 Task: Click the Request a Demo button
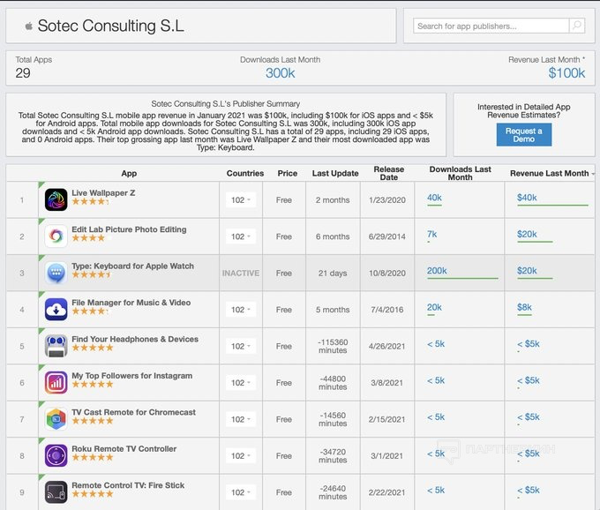pyautogui.click(x=524, y=135)
